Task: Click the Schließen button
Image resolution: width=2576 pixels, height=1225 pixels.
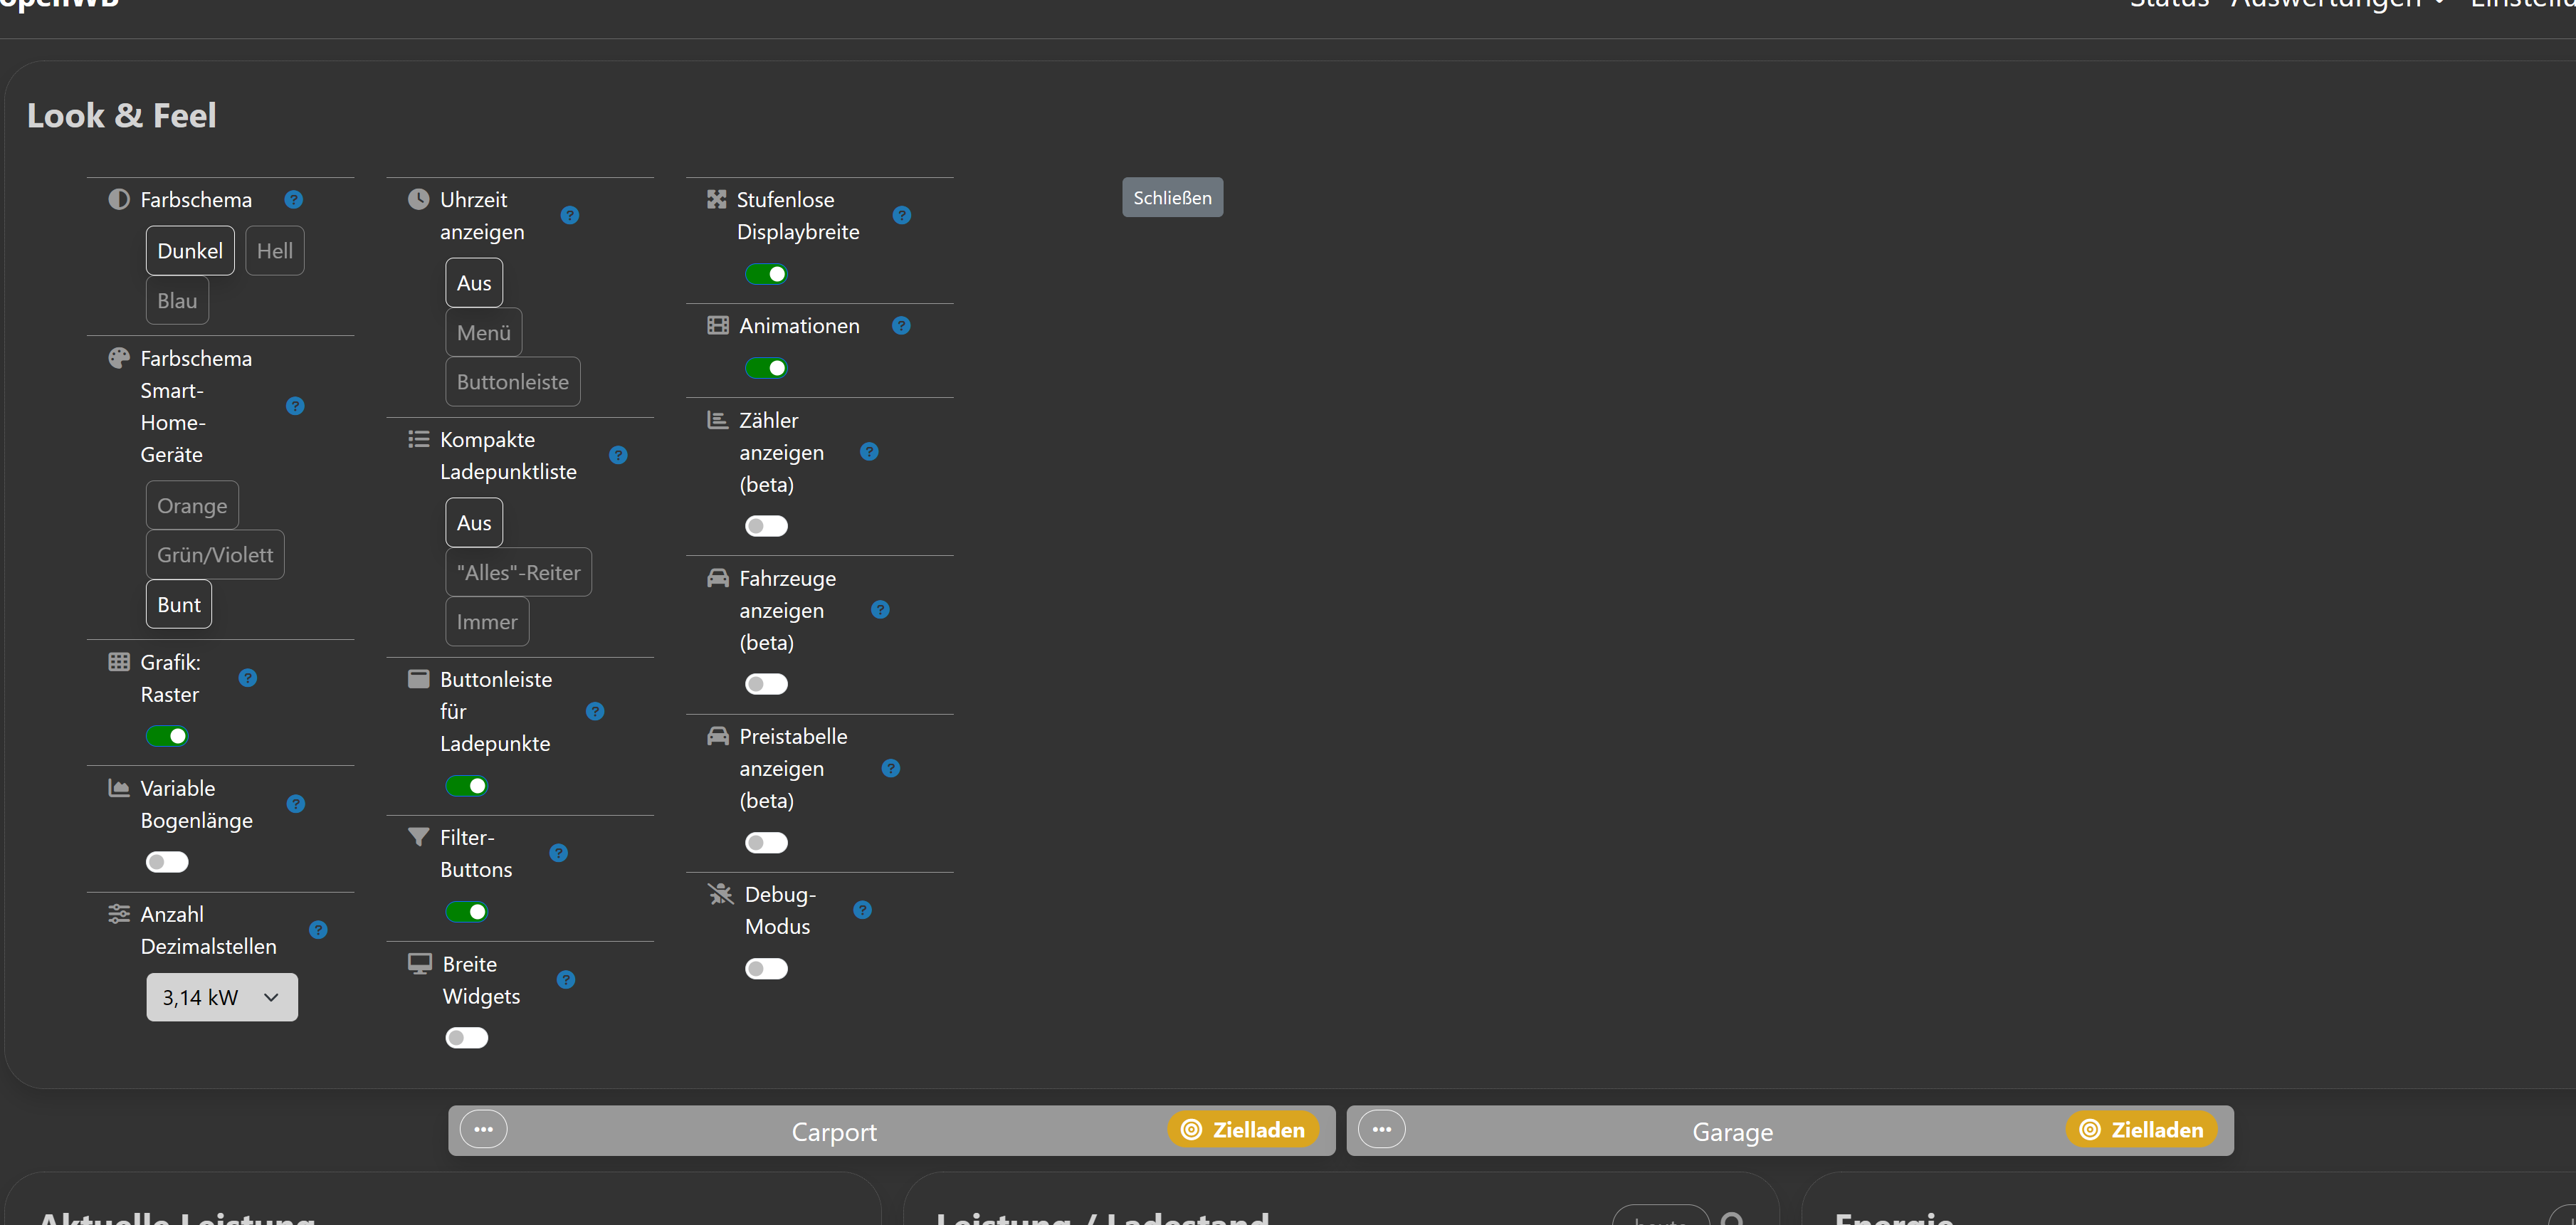Action: [1172, 197]
